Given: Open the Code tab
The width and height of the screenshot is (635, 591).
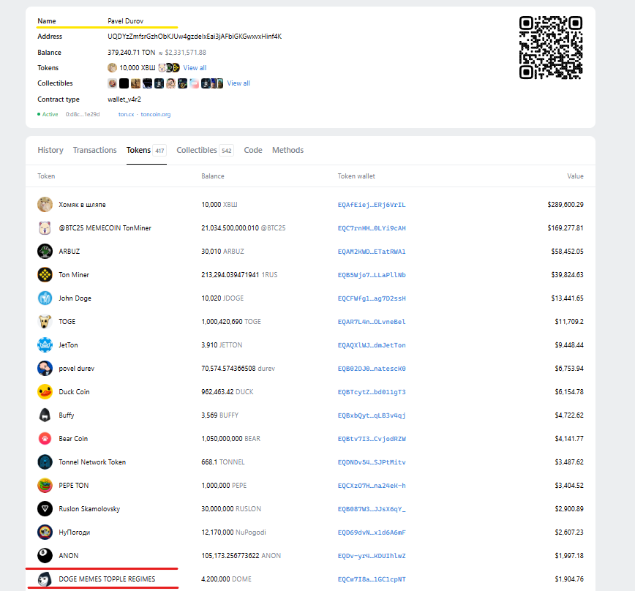Looking at the screenshot, I should point(253,150).
